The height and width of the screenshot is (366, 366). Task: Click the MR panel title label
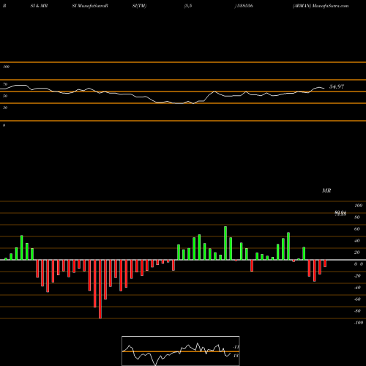click(326, 190)
